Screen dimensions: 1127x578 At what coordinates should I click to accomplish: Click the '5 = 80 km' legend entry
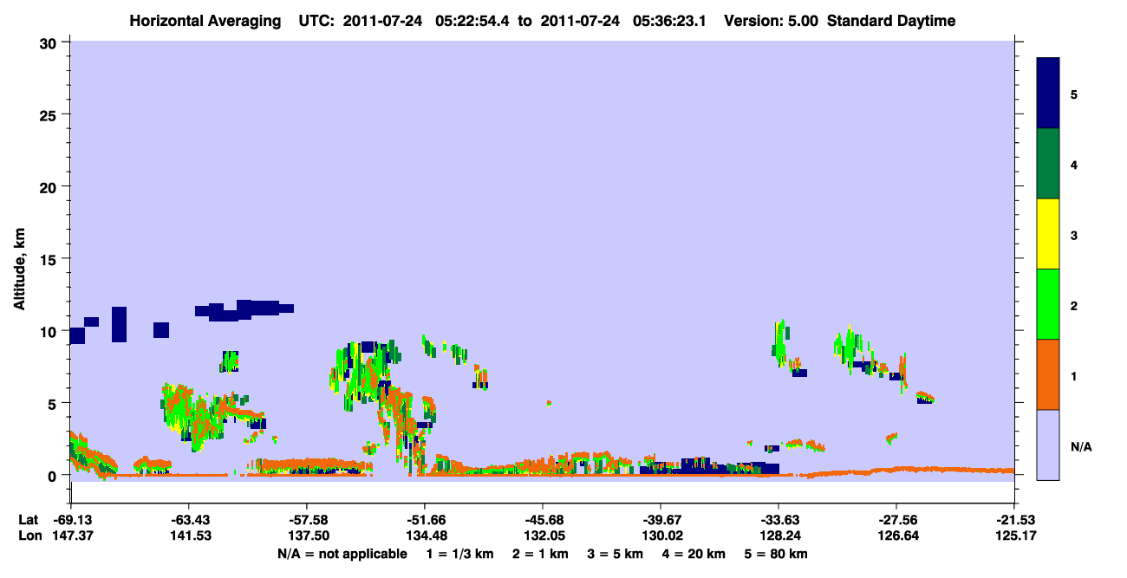pyautogui.click(x=778, y=554)
